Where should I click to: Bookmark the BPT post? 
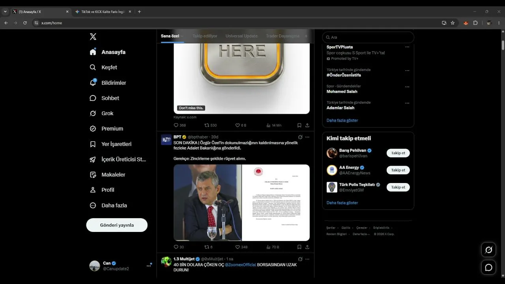[299, 247]
